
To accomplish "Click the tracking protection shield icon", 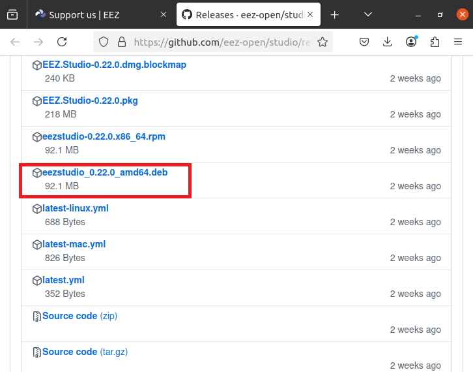I will pos(103,42).
